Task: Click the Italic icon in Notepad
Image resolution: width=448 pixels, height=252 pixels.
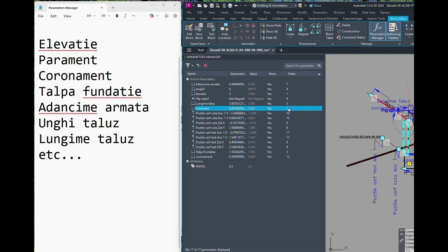Action: pos(125,16)
